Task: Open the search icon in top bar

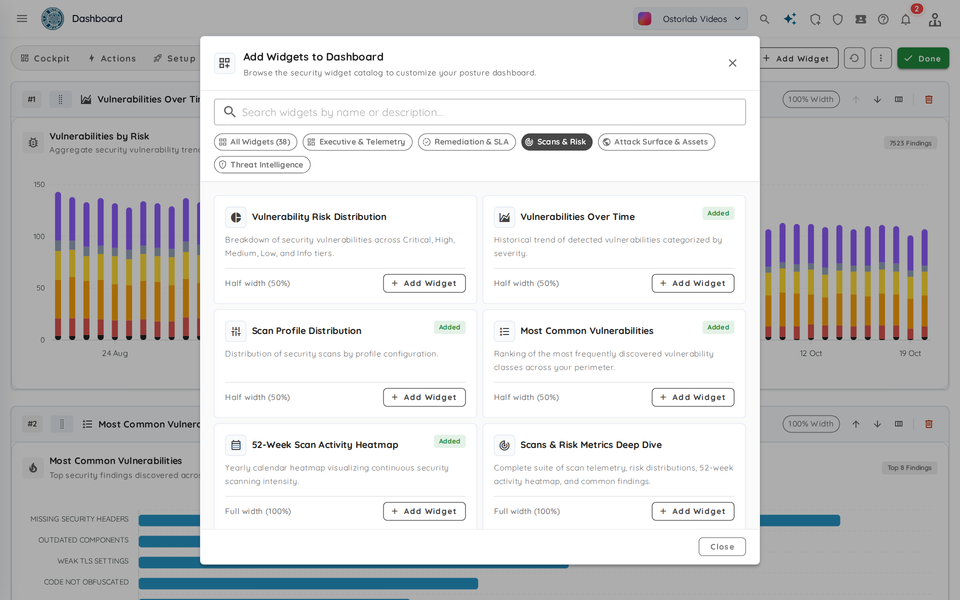Action: (764, 19)
